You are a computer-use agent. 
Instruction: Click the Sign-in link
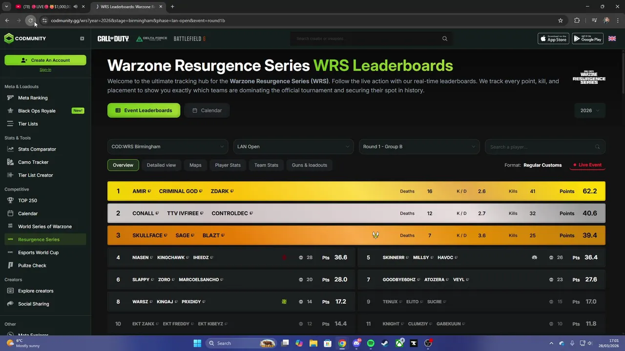tap(45, 70)
